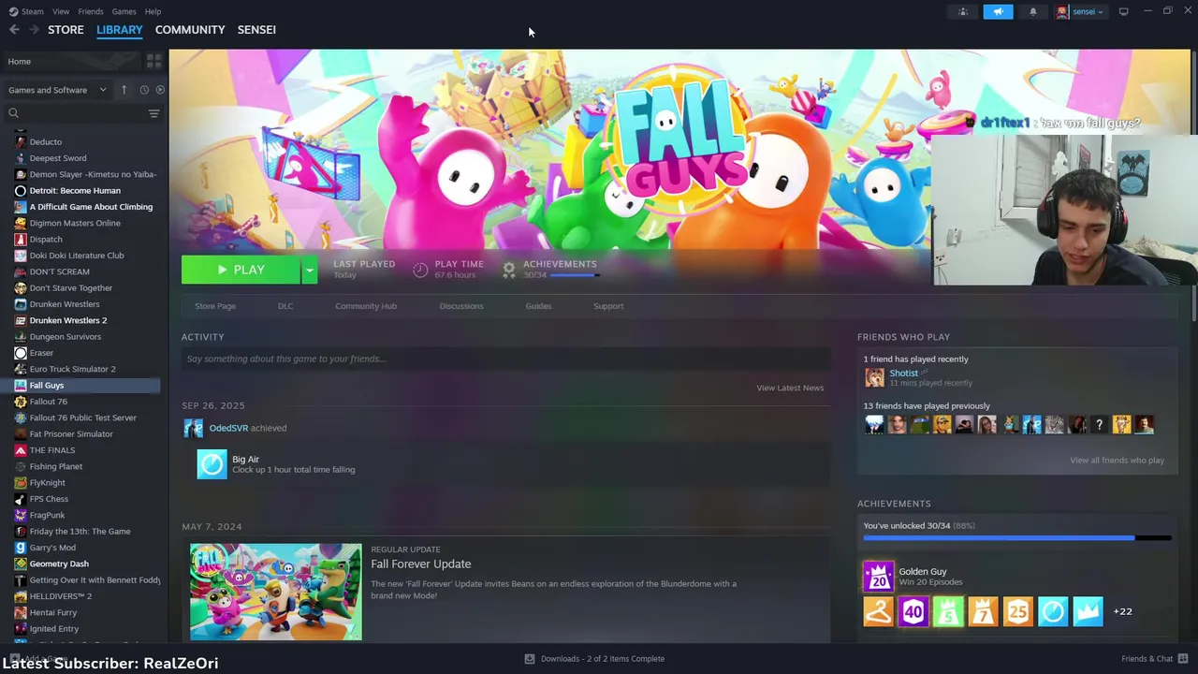Click the Downloads status icon

pyautogui.click(x=530, y=659)
